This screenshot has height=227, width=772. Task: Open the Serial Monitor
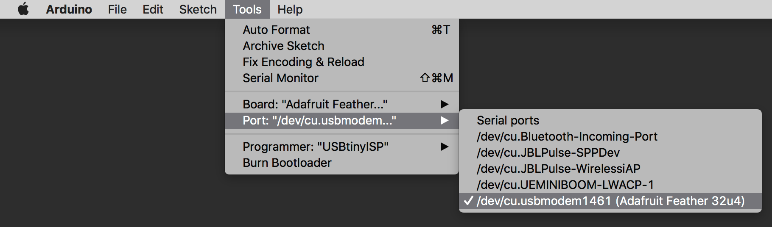[x=280, y=78]
